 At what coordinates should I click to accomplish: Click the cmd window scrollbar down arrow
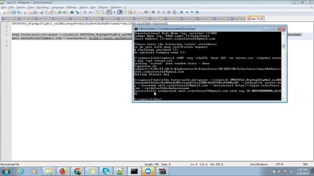click(x=283, y=98)
